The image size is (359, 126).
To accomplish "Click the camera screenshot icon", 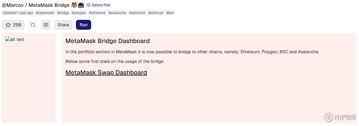I will [x=46, y=25].
